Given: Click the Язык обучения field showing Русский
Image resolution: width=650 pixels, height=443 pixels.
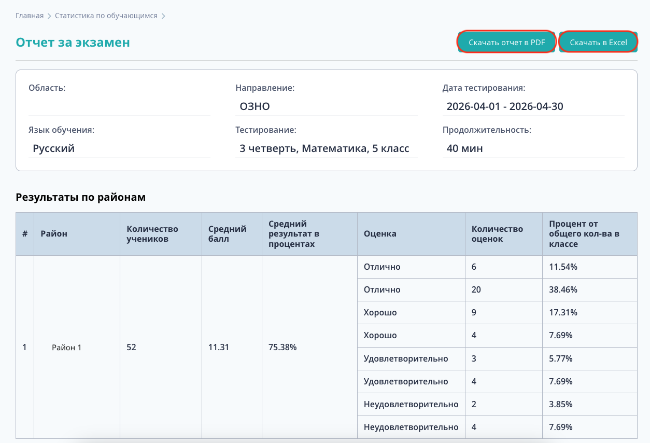Looking at the screenshot, I should [119, 149].
